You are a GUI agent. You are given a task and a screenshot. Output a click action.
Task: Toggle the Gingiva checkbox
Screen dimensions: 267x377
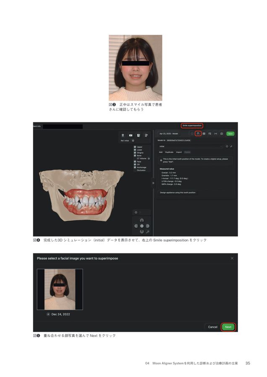[x=135, y=152]
